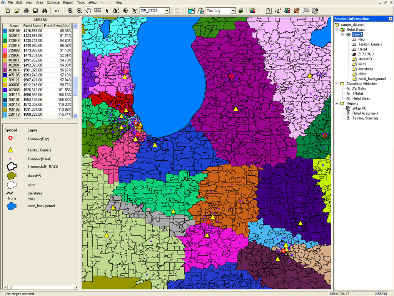Open the ZIP_07Q3 combo box
Screen dimensions: 394x296
pos(167,10)
